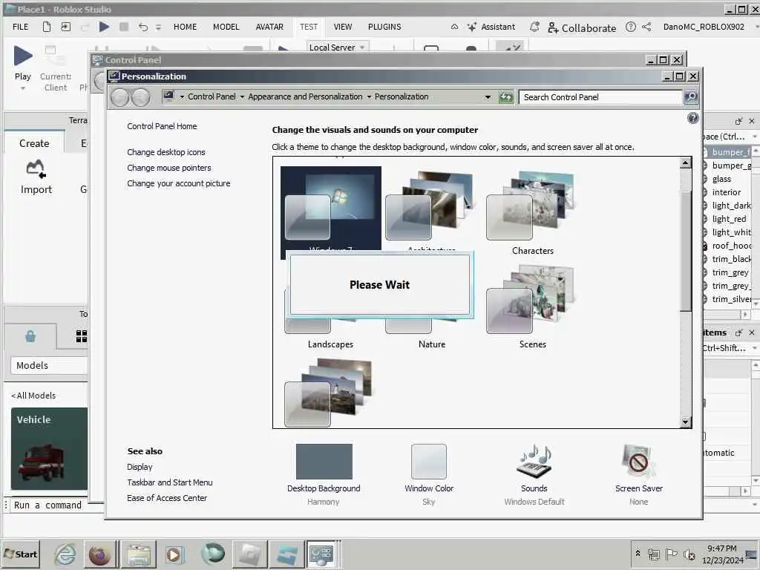Click the Windows Start button
The image size is (760, 570).
[20, 554]
